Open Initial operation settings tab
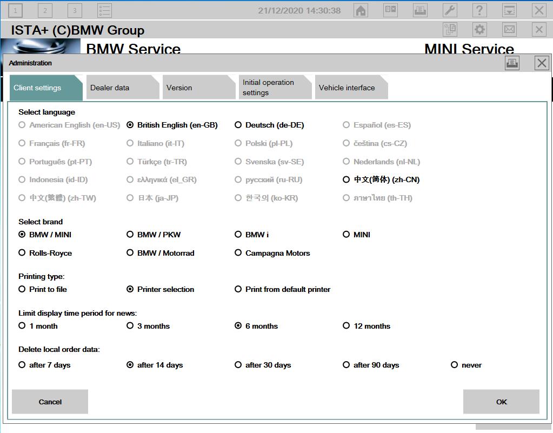 click(275, 88)
